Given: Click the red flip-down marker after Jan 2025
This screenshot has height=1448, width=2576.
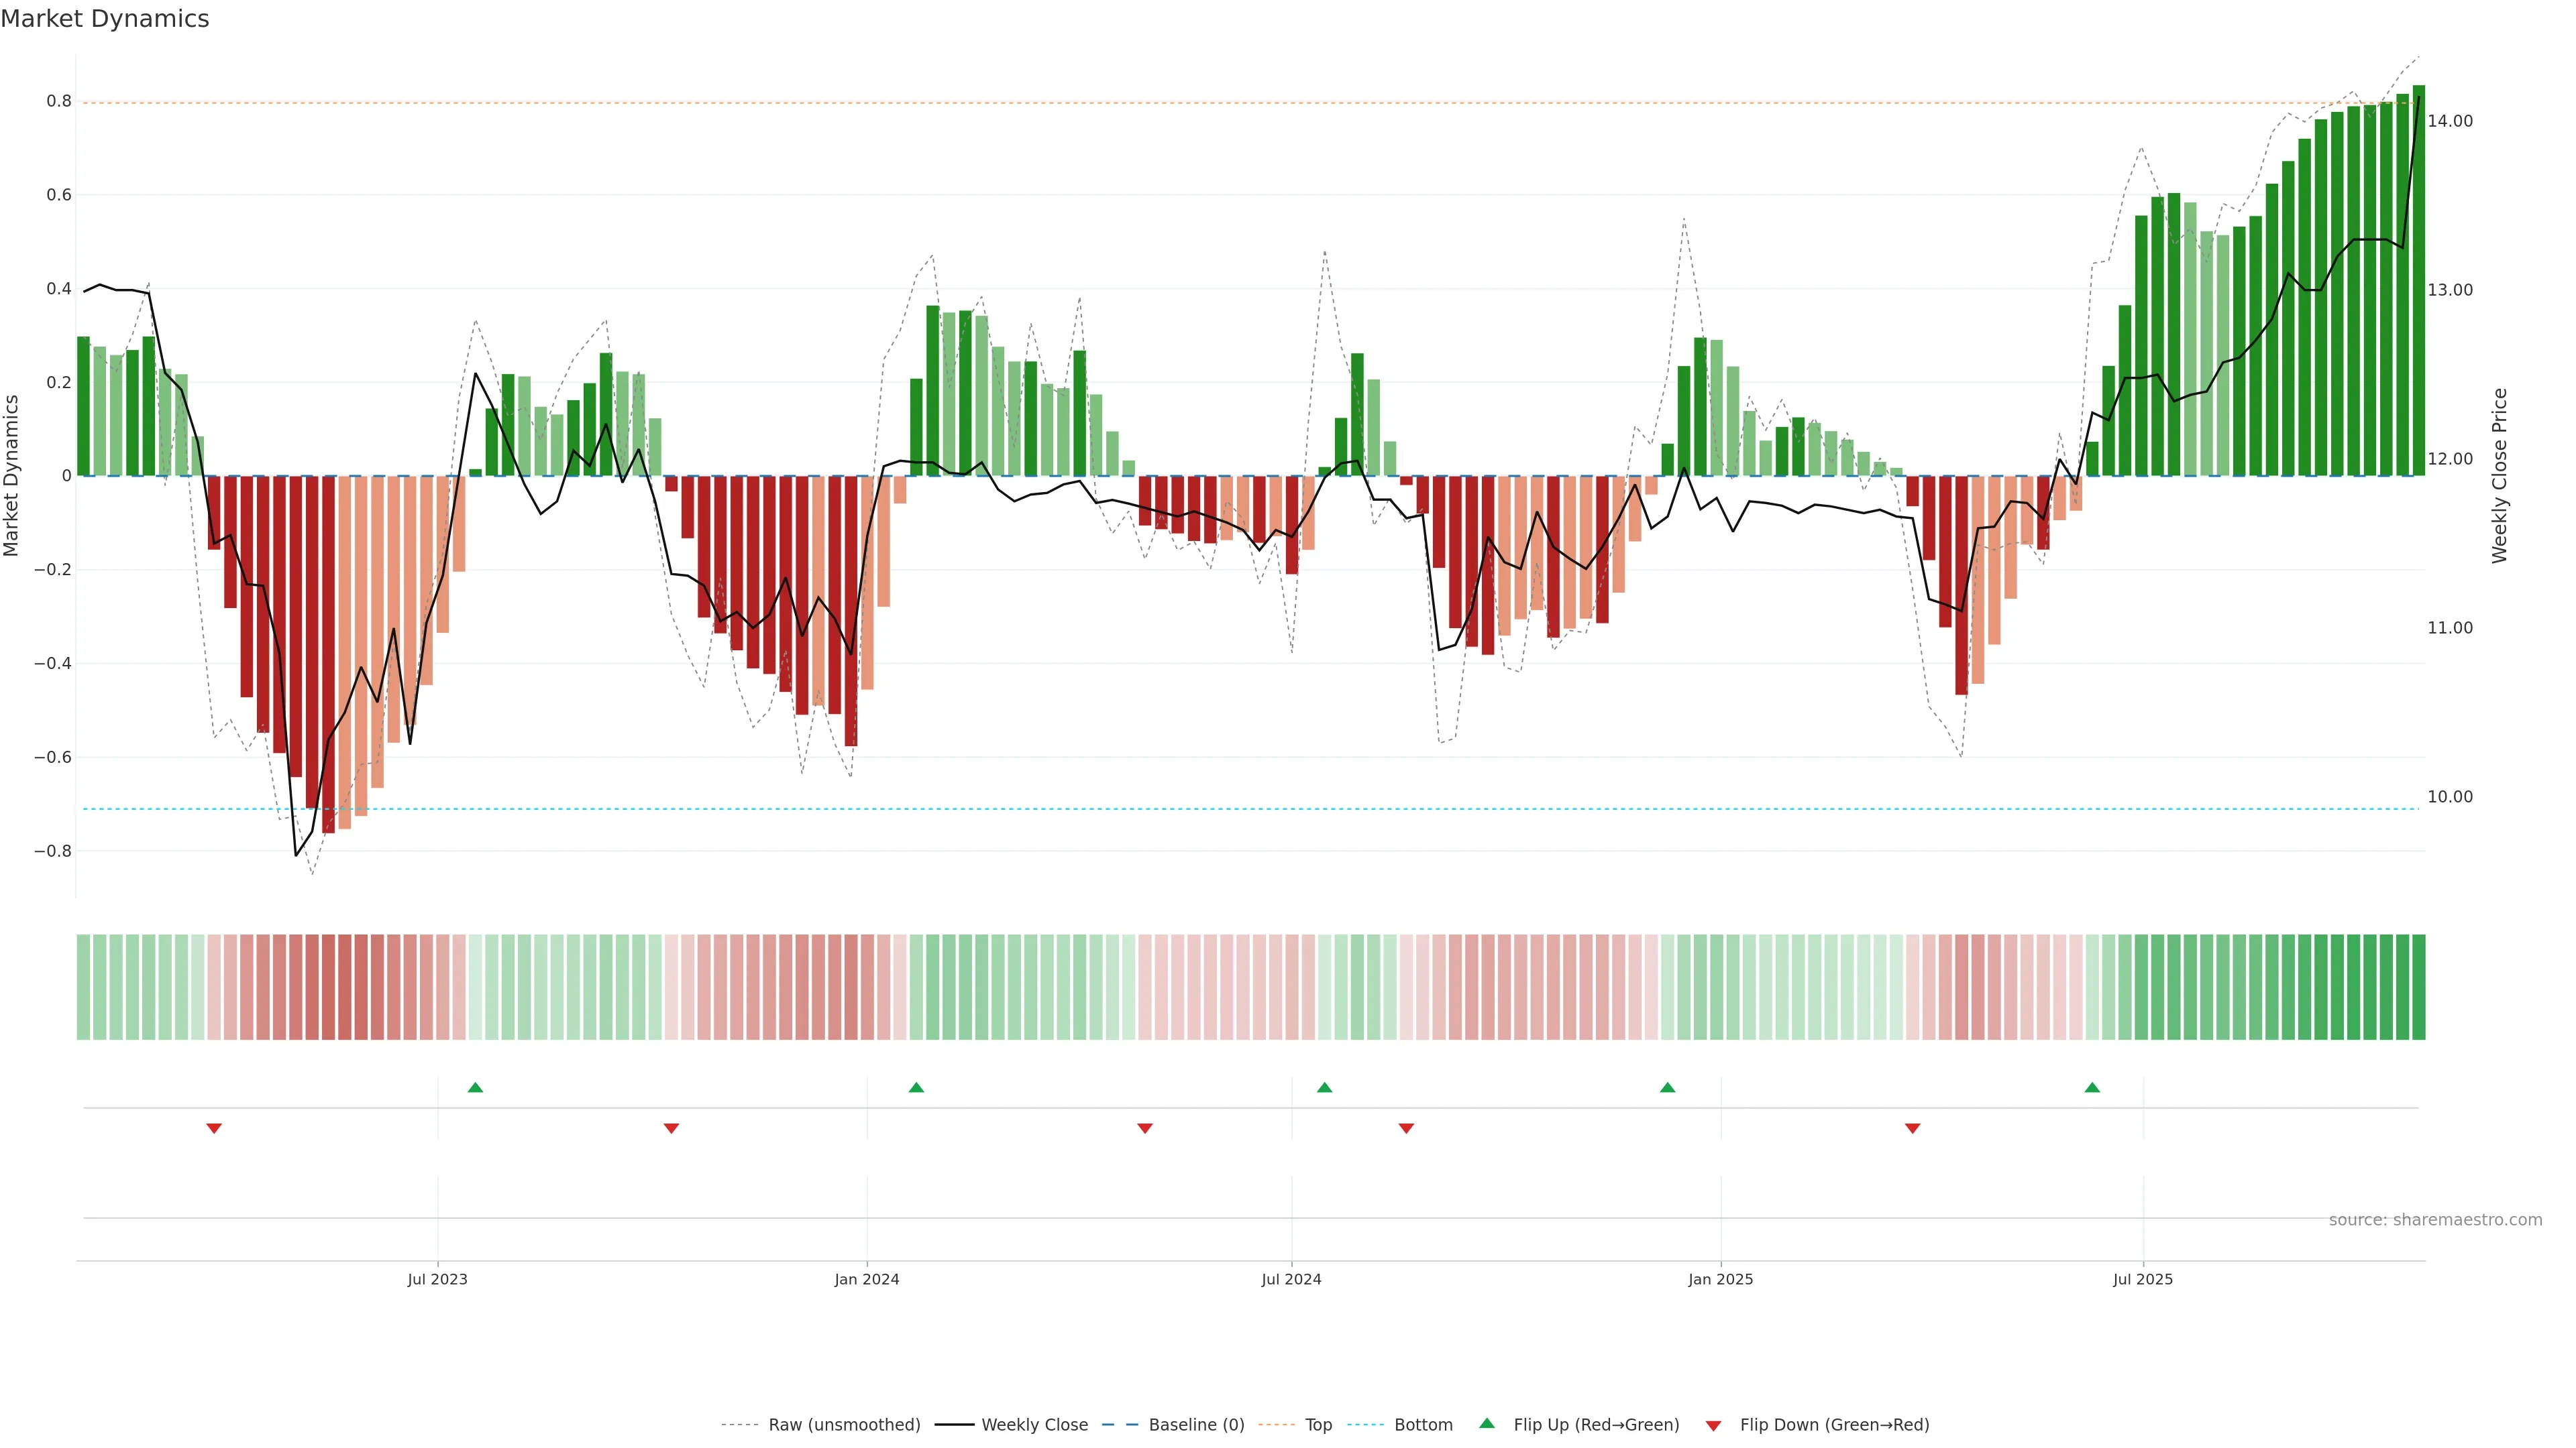Looking at the screenshot, I should coord(1912,1128).
